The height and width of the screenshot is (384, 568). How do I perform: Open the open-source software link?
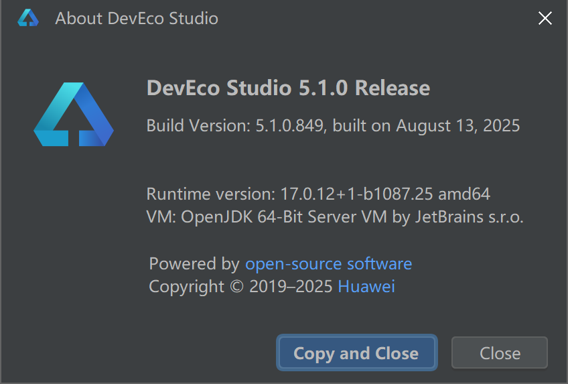[328, 263]
